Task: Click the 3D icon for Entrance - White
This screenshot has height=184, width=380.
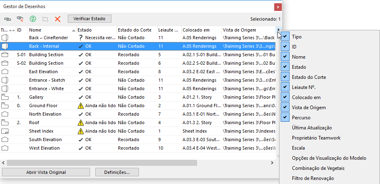Action: 5,89
